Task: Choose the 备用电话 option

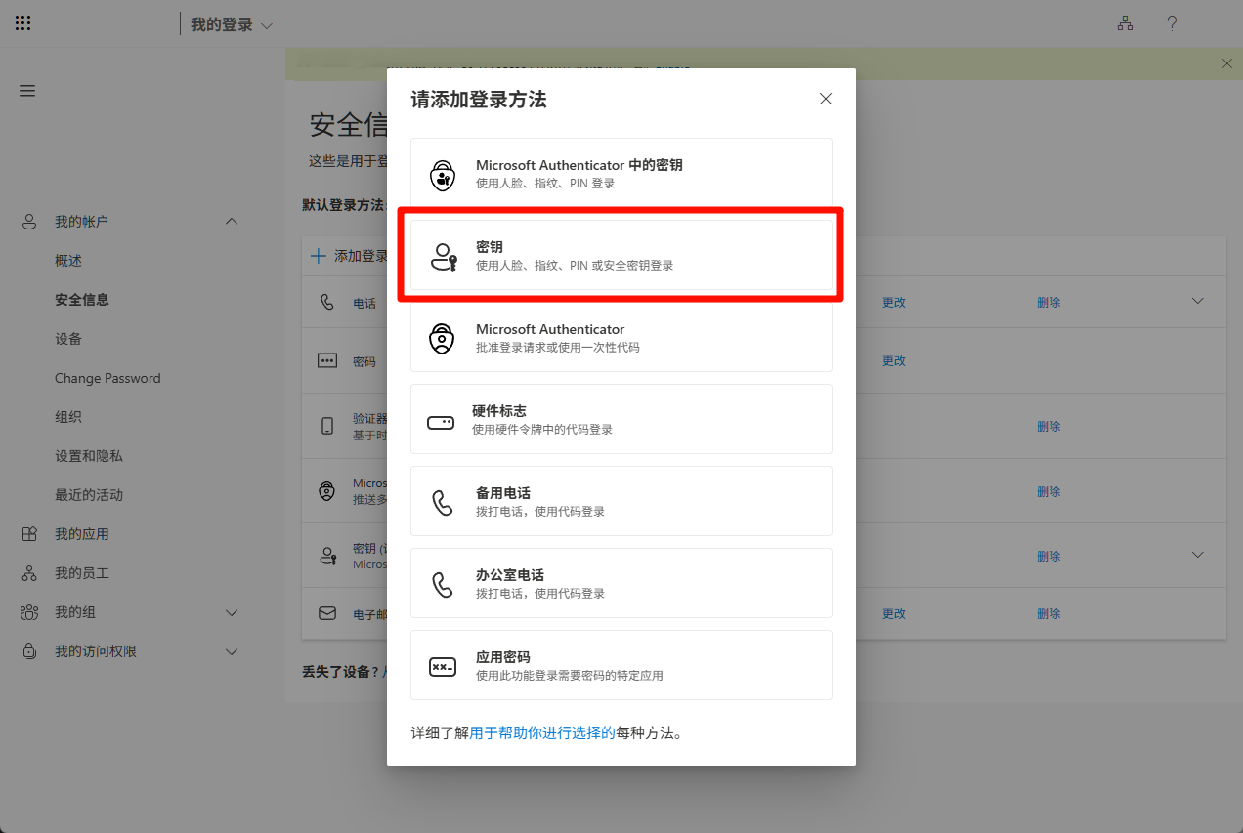Action: 621,501
